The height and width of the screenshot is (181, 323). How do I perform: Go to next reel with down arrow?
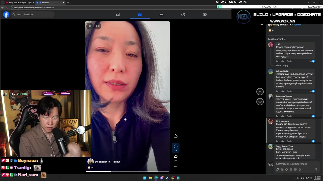click(260, 102)
